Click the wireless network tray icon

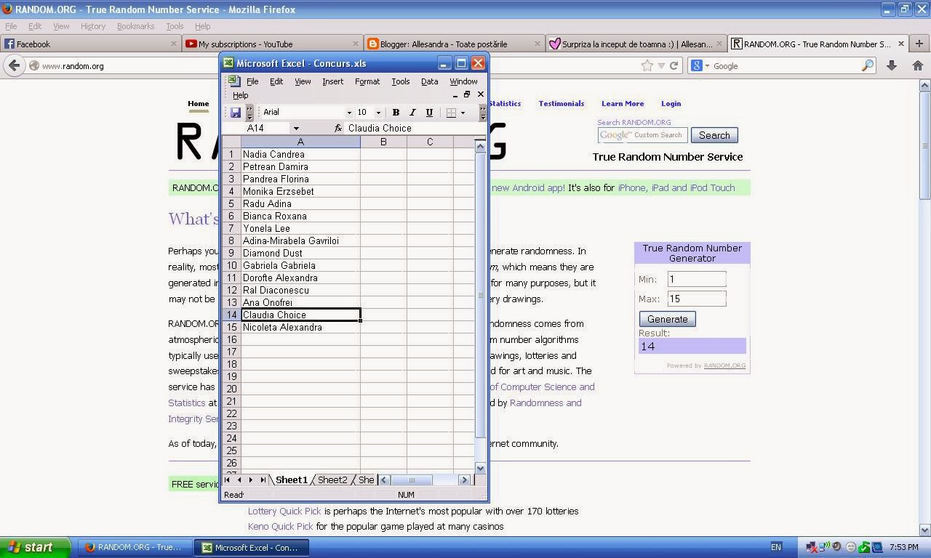click(824, 547)
